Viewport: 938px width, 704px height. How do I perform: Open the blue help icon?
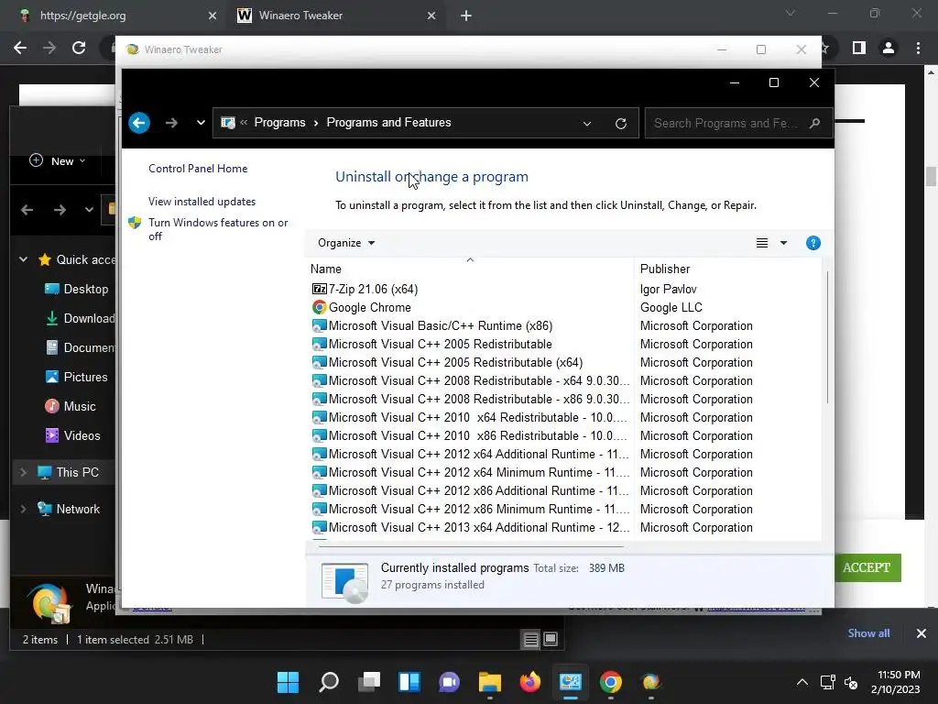pyautogui.click(x=813, y=243)
